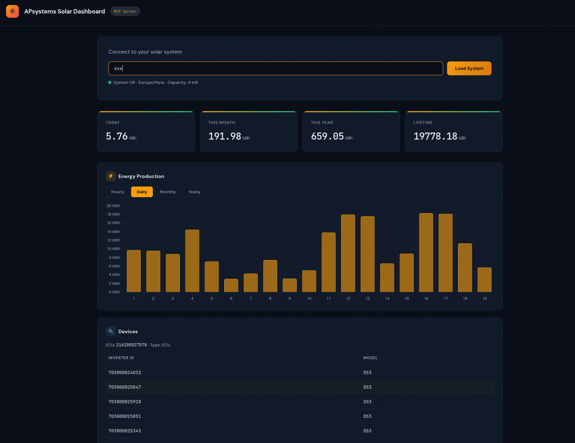Screen dimensions: 575x443
Task: Click the chart bar for day 14
Action: [387, 278]
